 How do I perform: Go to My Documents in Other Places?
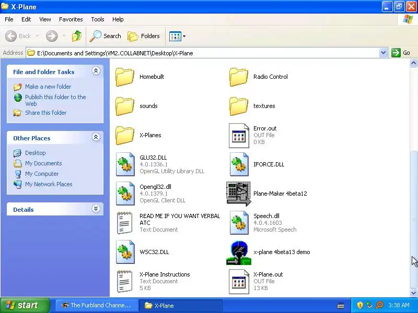pyautogui.click(x=43, y=163)
